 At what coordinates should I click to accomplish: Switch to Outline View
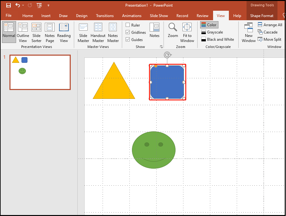pyautogui.click(x=23, y=33)
